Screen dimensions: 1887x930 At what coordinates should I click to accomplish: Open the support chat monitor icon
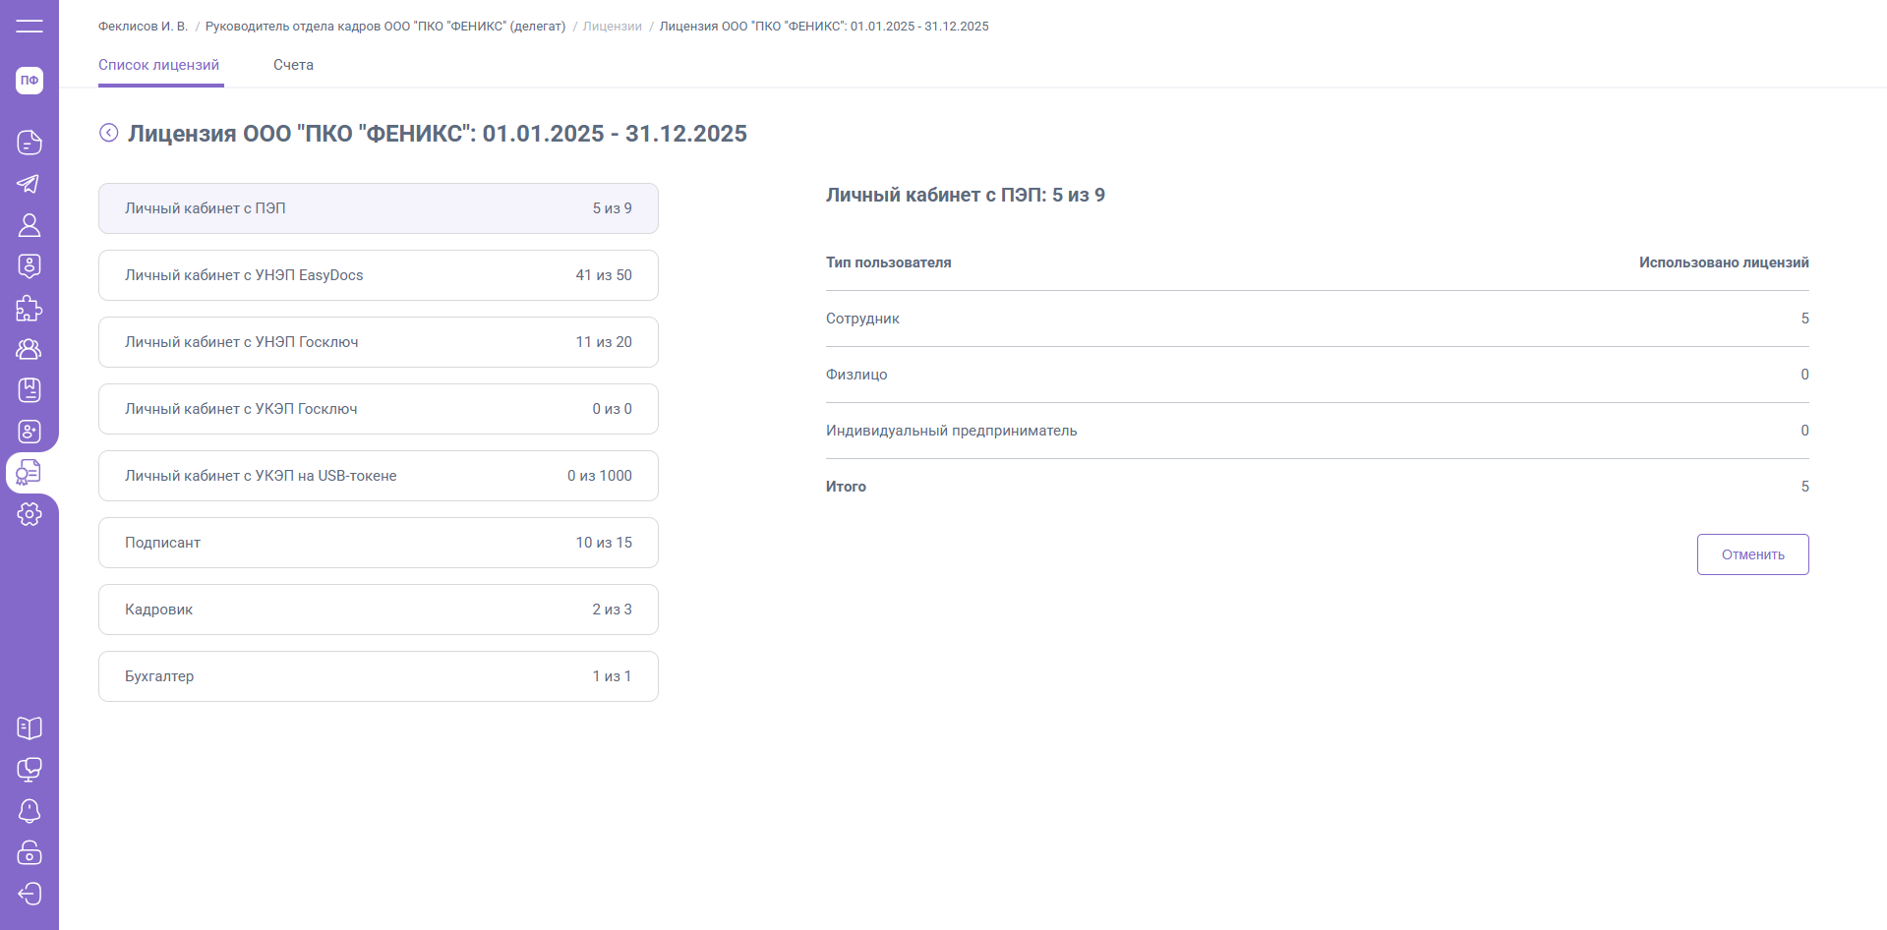pyautogui.click(x=29, y=770)
